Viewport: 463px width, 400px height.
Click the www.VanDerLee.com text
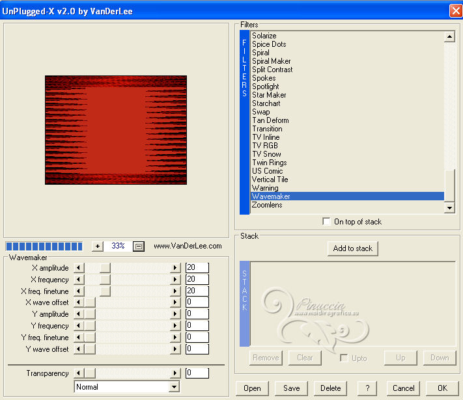(x=188, y=246)
